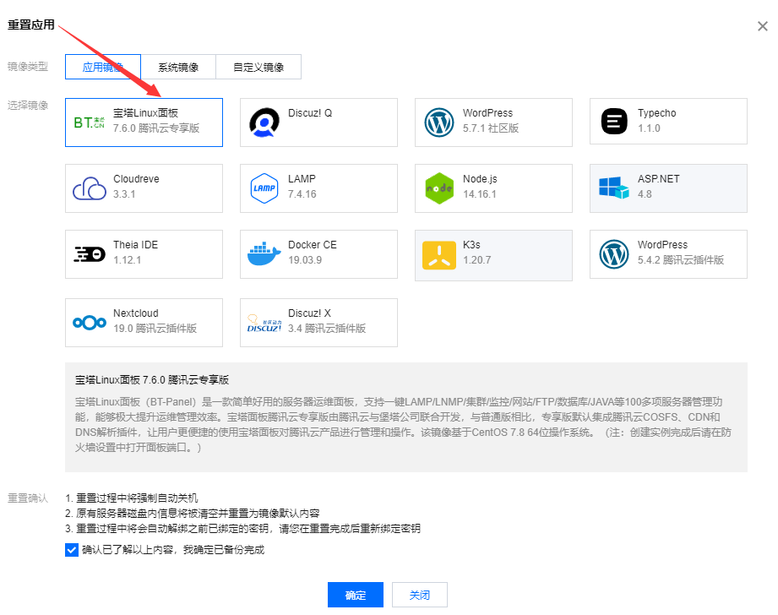Choose the Discuz! Q image name
778x615 pixels.
tap(310, 113)
